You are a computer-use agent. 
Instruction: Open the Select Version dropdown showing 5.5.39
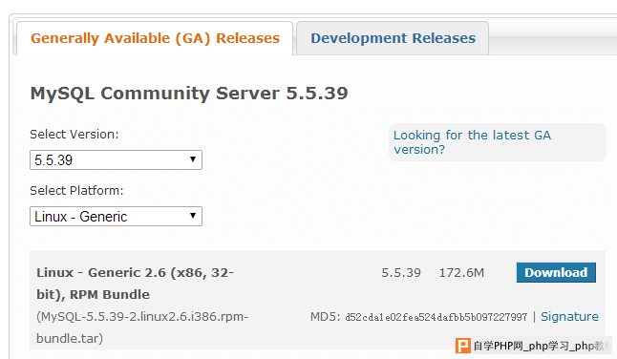116,160
